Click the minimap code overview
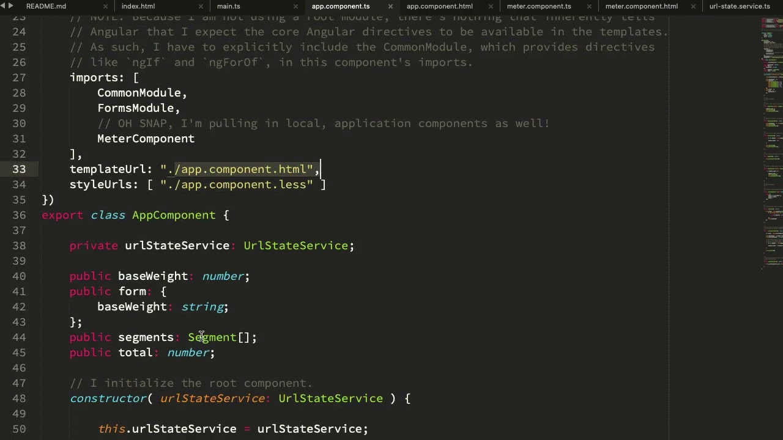This screenshot has width=783, height=440. (x=772, y=144)
